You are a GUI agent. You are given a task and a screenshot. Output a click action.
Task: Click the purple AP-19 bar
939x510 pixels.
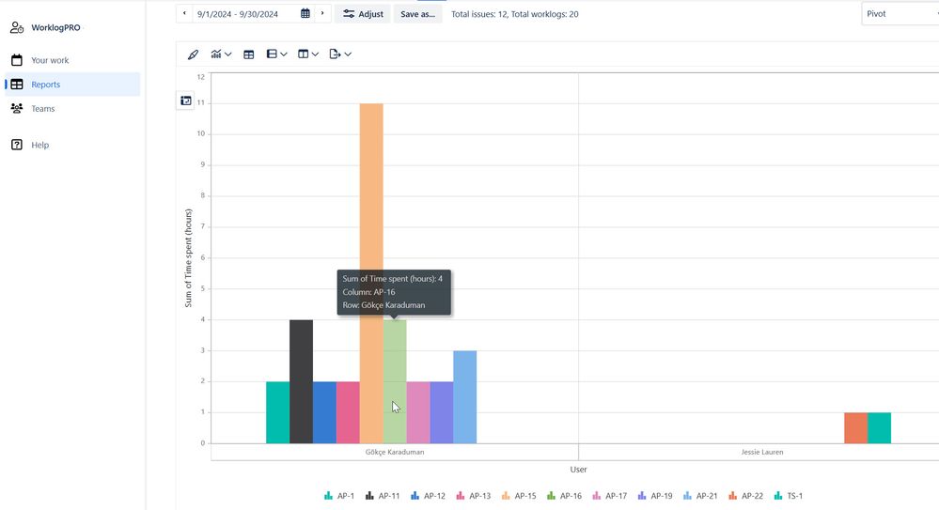442,412
